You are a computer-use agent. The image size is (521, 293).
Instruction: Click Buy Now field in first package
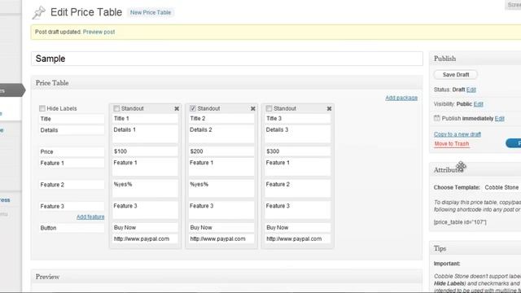[x=145, y=228]
